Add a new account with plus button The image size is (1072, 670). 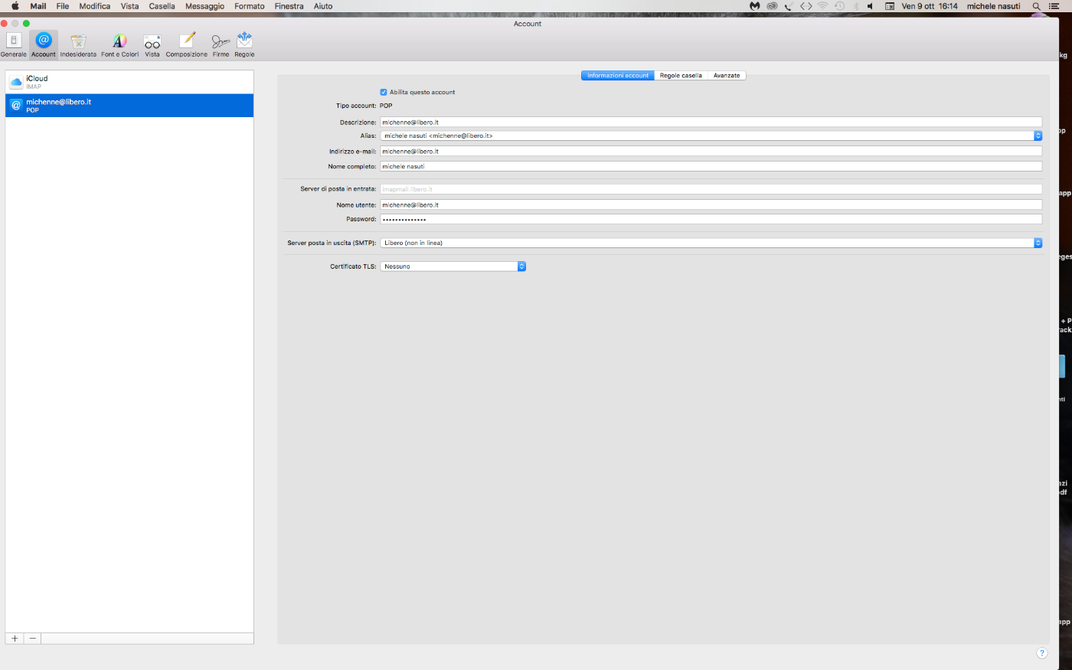click(x=15, y=639)
